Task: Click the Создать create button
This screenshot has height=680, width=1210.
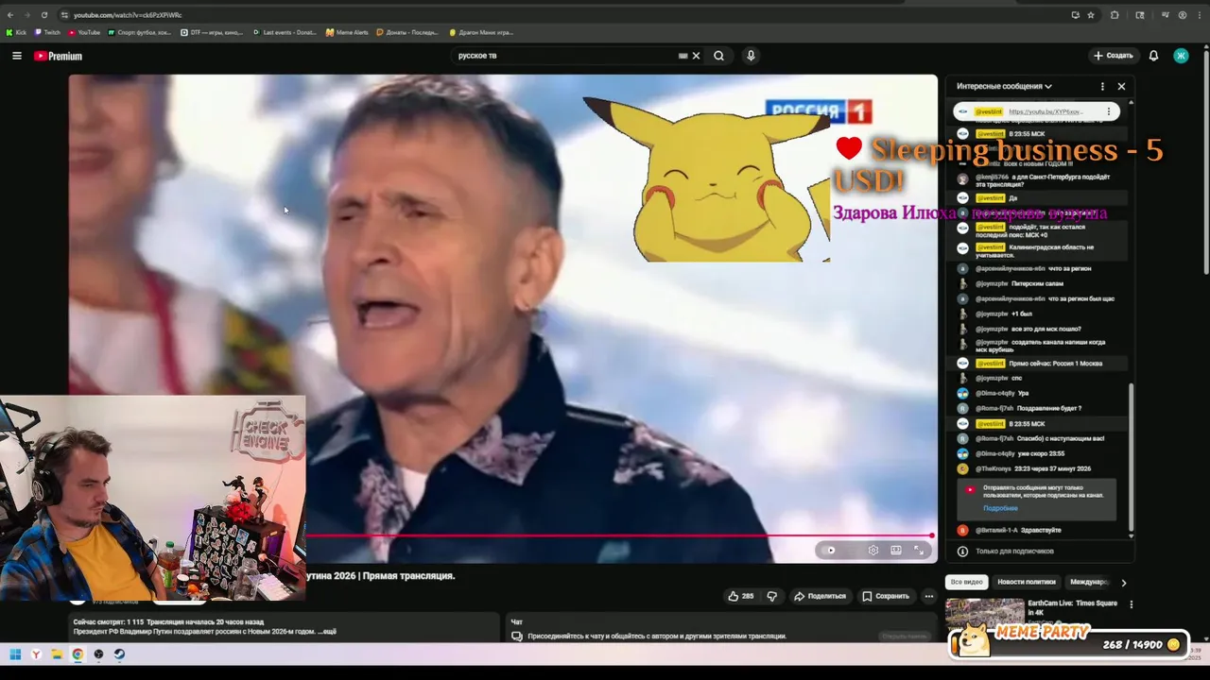Action: [x=1113, y=56]
